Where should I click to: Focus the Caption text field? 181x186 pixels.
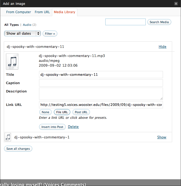(101, 83)
